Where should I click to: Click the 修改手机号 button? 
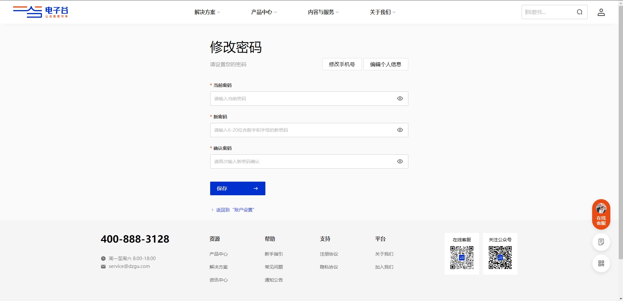[x=342, y=64]
